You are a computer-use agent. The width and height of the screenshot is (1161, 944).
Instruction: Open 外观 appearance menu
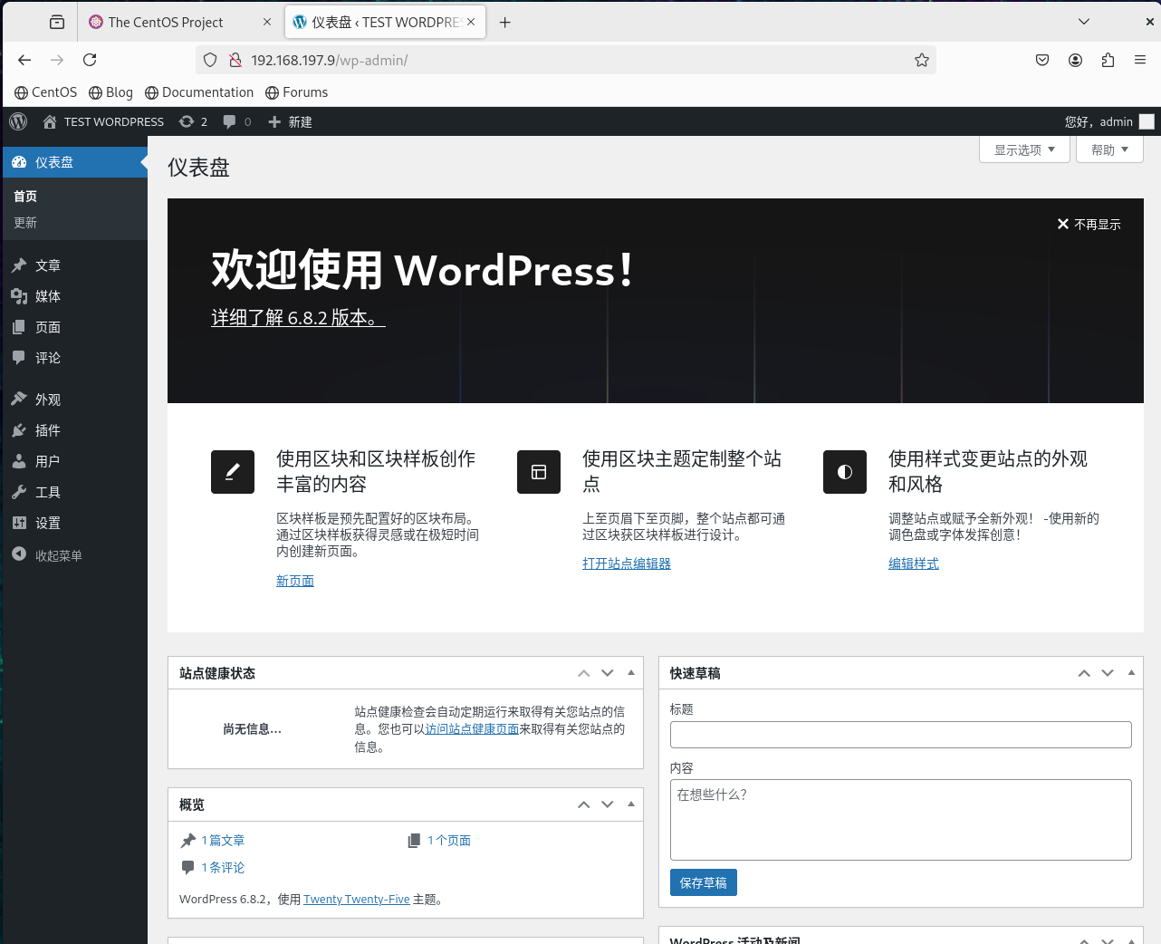click(74, 400)
